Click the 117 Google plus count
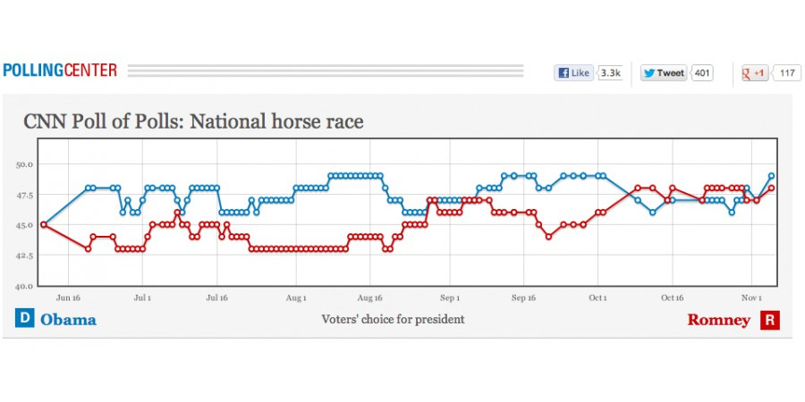The height and width of the screenshot is (402, 805). (x=787, y=73)
